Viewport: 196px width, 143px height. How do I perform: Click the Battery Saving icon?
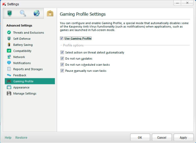(x=9, y=45)
